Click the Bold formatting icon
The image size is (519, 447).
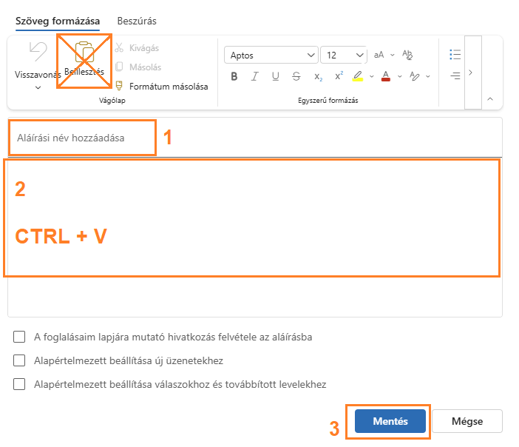pos(234,76)
